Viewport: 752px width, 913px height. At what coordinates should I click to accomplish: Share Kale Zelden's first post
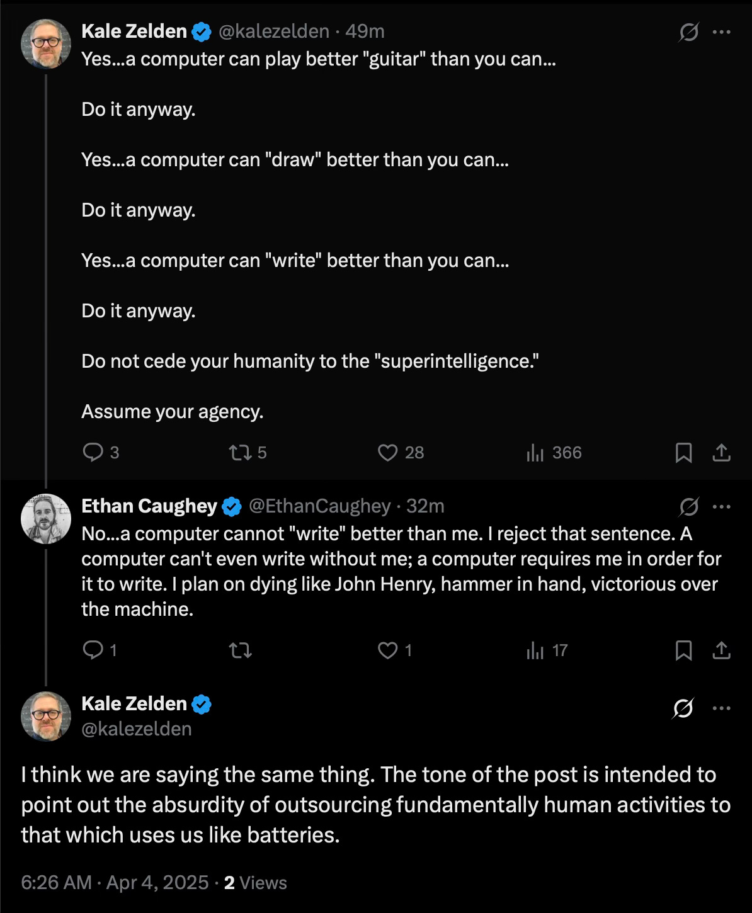721,452
